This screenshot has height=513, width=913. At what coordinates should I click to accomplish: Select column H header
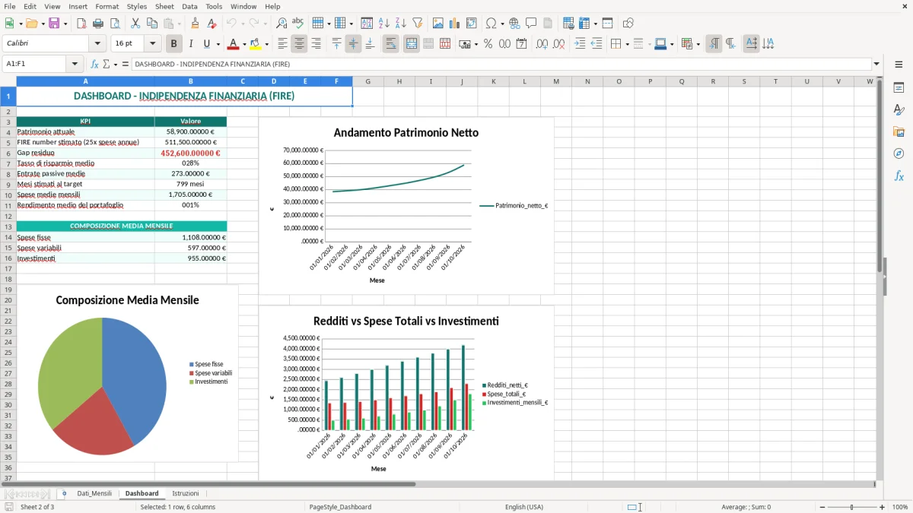(399, 81)
